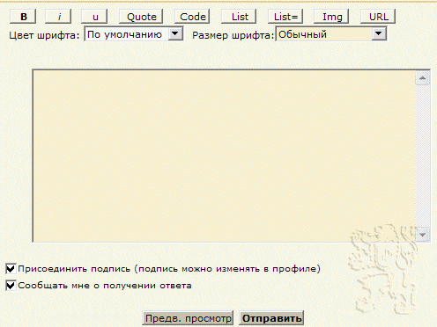This screenshot has width=437, height=327.
Task: Insert a Quote tag
Action: (141, 17)
